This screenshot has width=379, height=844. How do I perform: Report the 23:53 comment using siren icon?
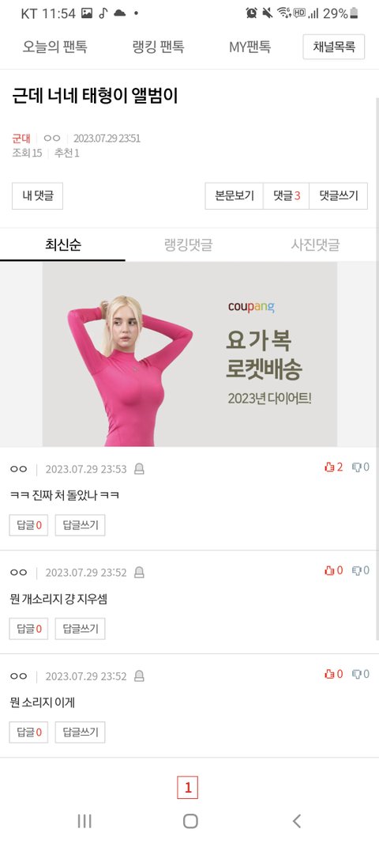(139, 469)
